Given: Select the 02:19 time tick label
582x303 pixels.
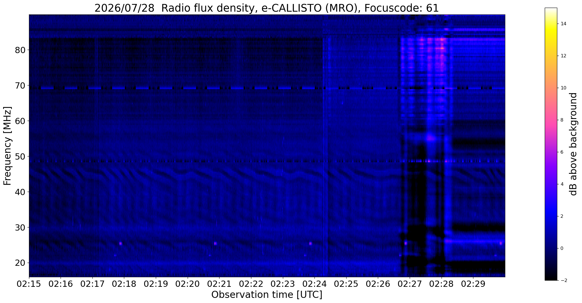Looking at the screenshot, I should click(156, 284).
